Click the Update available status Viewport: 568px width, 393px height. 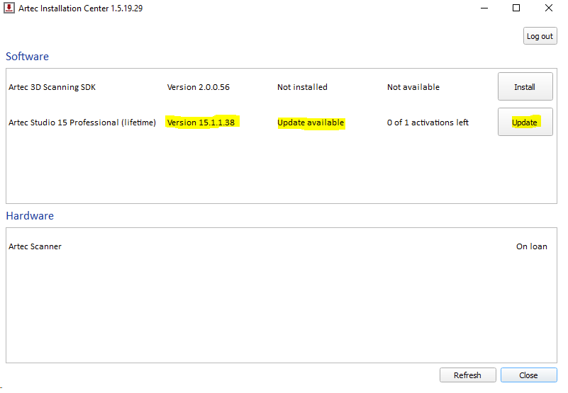tap(311, 123)
